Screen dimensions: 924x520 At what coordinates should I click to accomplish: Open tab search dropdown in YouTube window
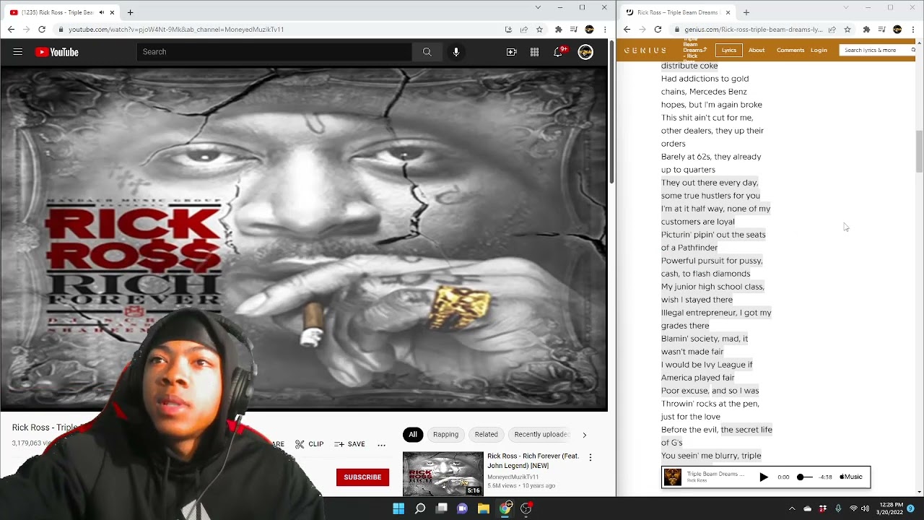[x=538, y=7]
